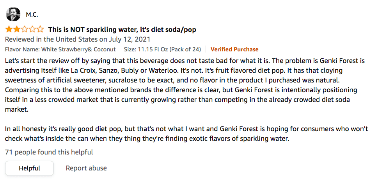Click the fourth (empty) rating star
This screenshot has height=179, width=378.
tap(32, 30)
